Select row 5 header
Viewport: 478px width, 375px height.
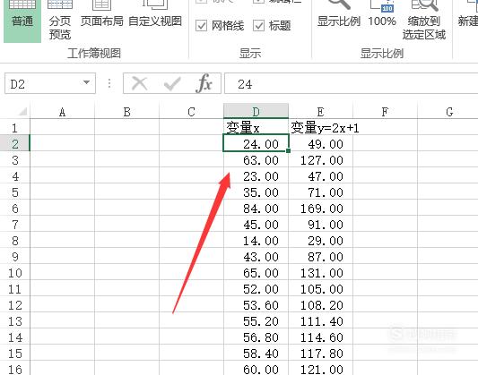click(x=15, y=192)
